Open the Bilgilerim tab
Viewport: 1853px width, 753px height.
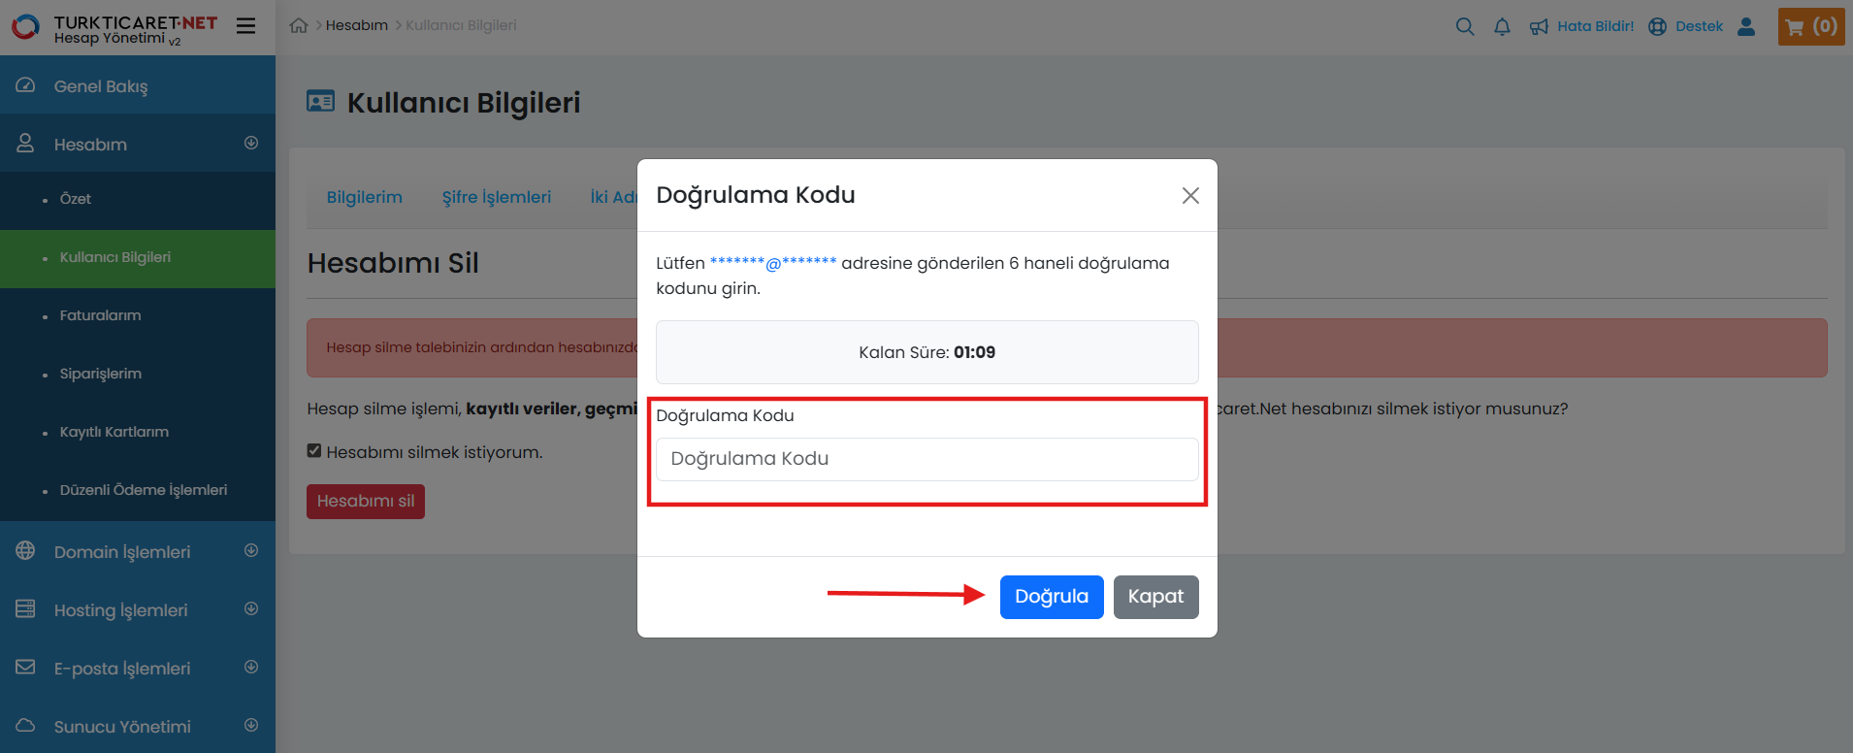364,197
